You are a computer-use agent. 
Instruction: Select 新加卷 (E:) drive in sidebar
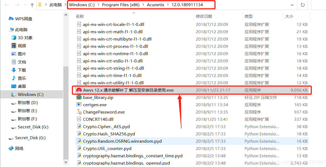click(x=27, y=111)
